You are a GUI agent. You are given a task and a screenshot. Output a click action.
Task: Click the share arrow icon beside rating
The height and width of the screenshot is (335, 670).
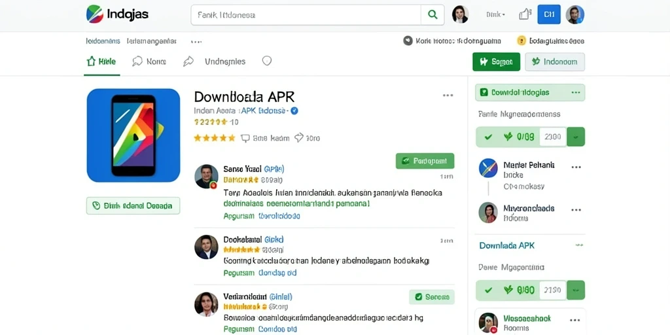[299, 137]
